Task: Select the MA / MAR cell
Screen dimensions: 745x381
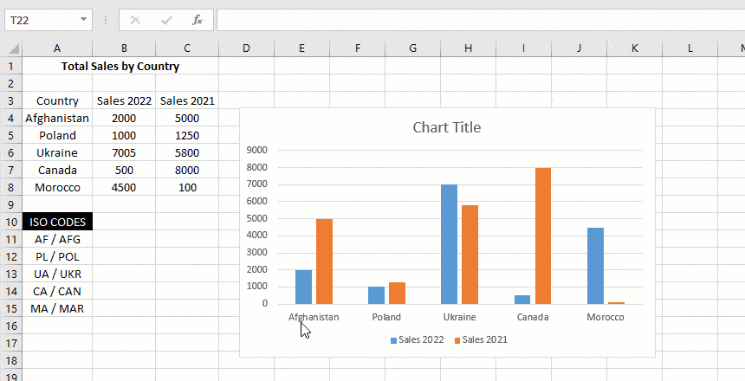Action: [57, 309]
